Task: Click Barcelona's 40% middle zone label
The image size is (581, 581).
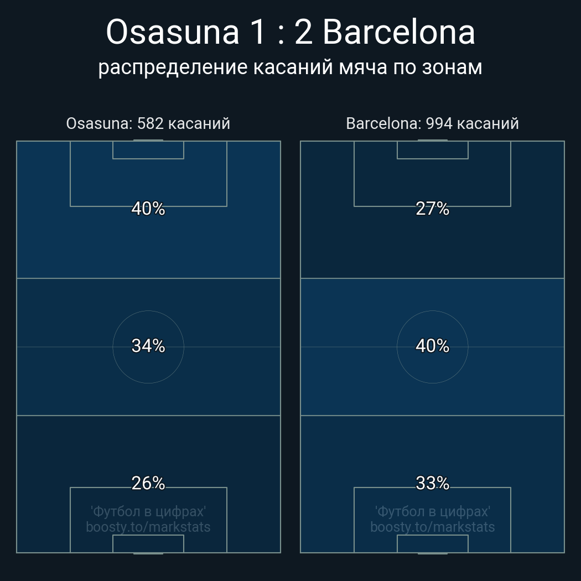Action: [x=432, y=346]
